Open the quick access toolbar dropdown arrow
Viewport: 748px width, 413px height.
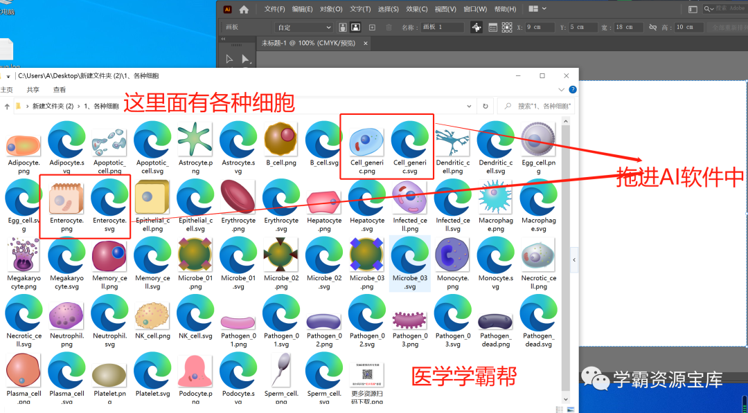8,76
